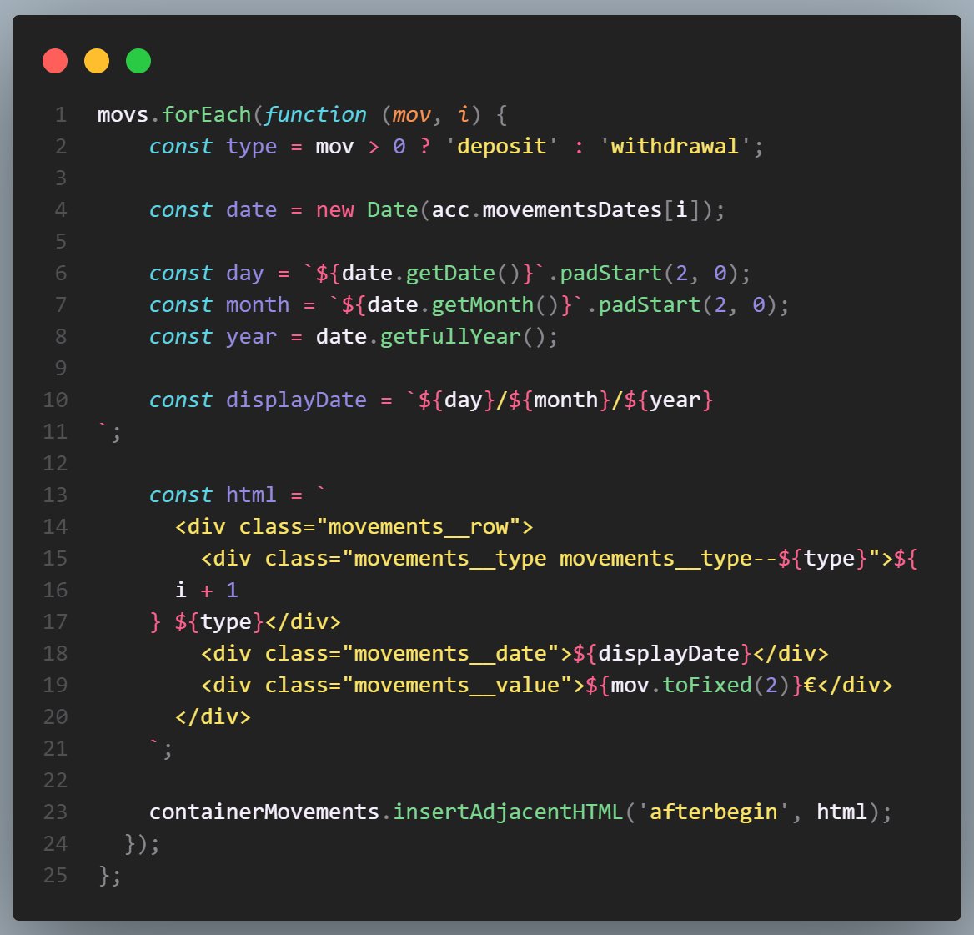Click 'insertAdjacentHTML' on line 23
Viewport: 974px width, 935px height.
point(508,812)
